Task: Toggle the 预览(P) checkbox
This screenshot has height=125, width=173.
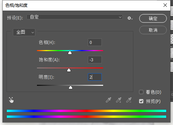Action: tap(141, 101)
